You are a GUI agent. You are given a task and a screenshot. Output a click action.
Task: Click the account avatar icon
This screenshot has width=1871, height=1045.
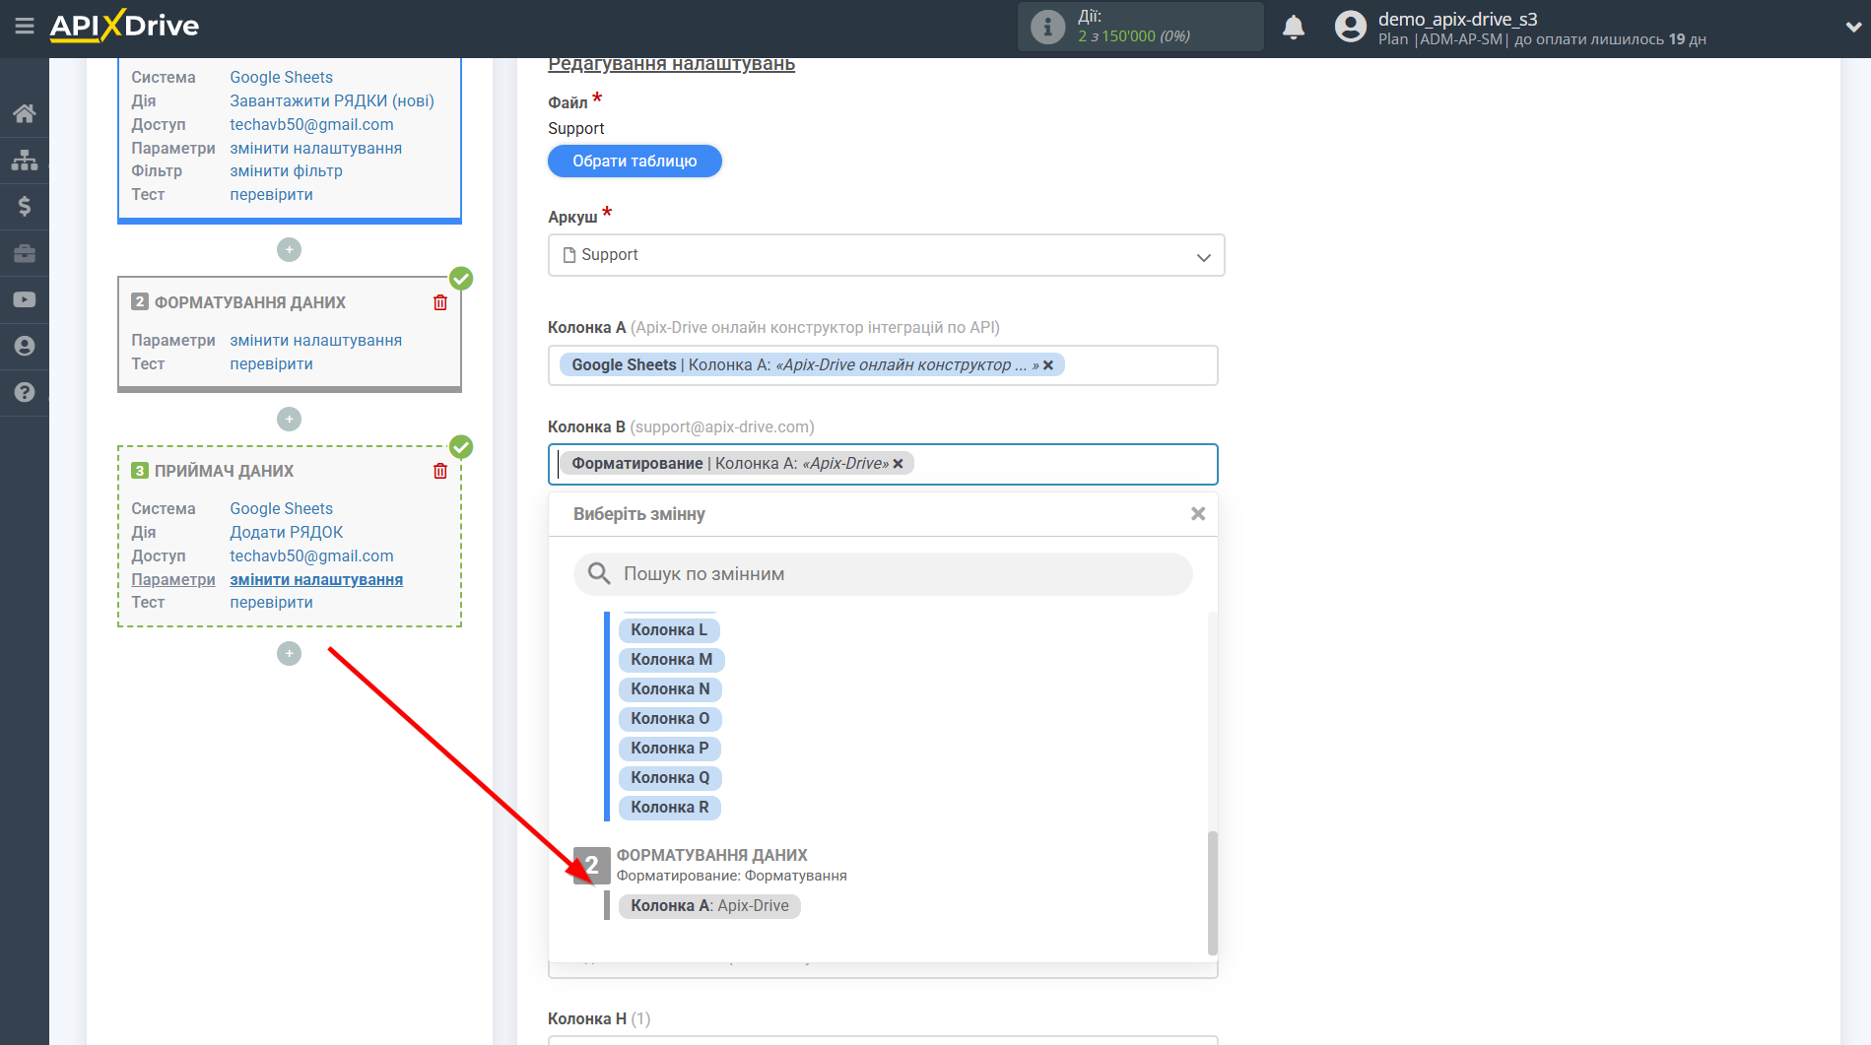point(1351,27)
